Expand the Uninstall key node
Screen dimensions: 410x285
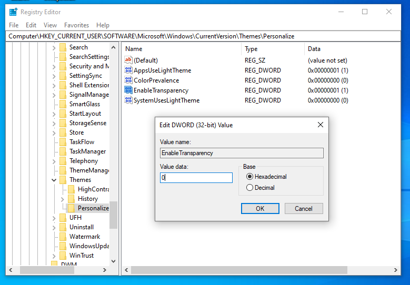[x=54, y=227]
